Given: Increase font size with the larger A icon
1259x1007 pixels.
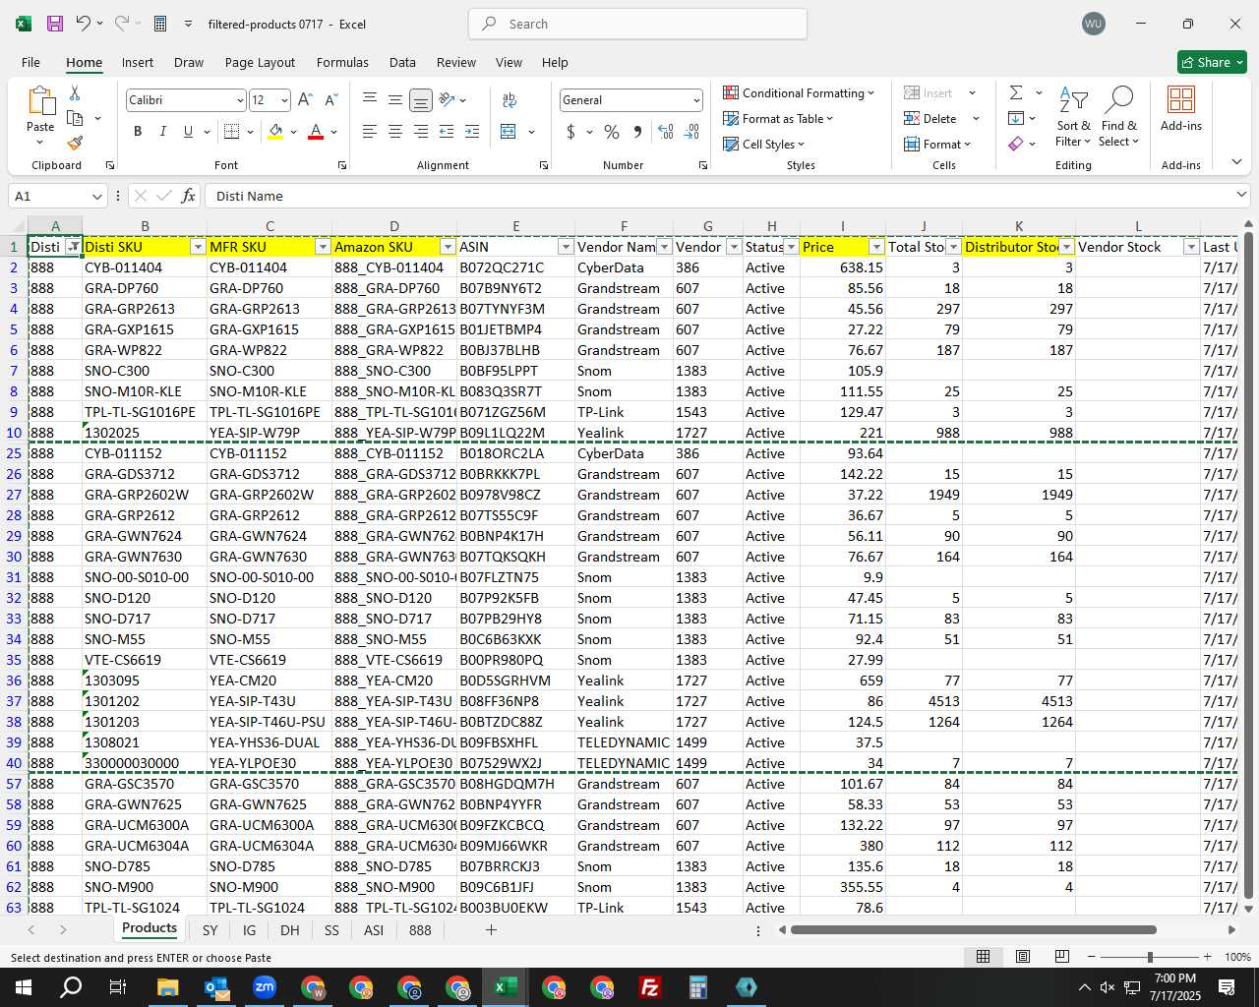Looking at the screenshot, I should coord(305,100).
